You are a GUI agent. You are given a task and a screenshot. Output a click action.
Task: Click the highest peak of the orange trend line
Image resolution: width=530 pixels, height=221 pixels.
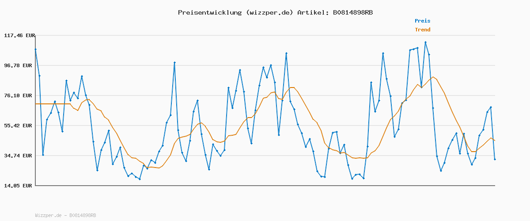[x=433, y=77]
